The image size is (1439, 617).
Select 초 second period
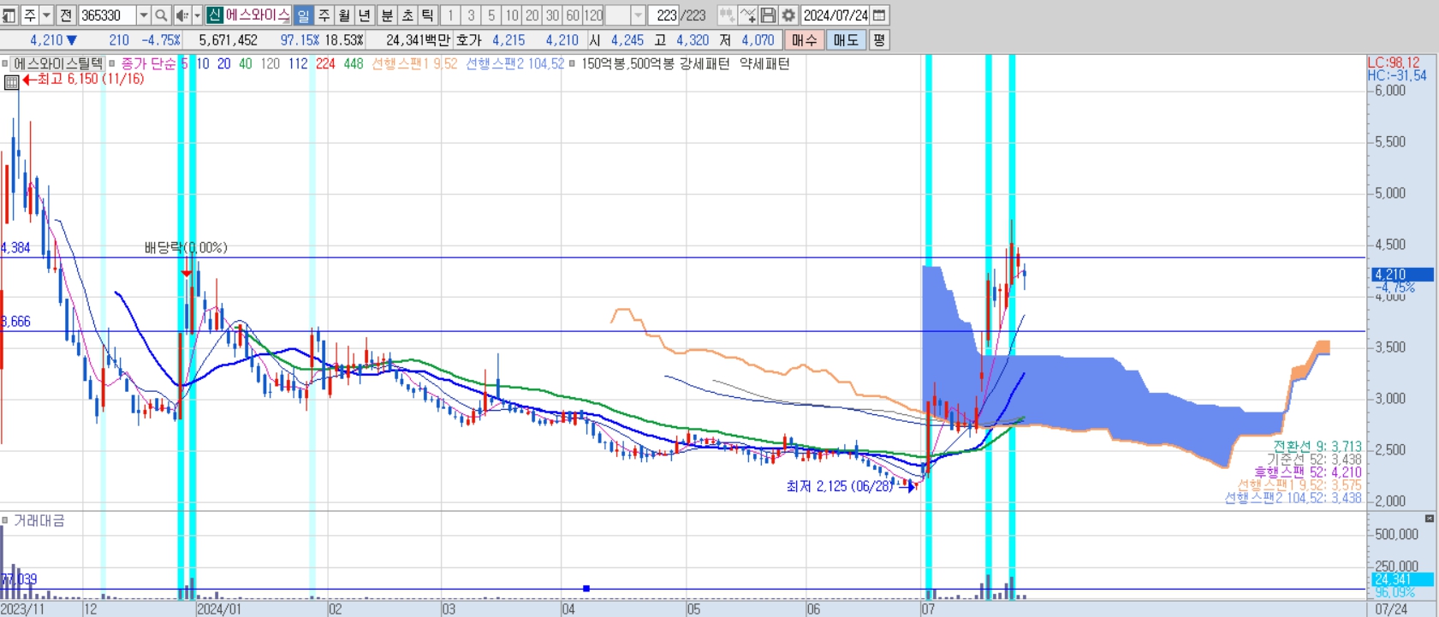(407, 15)
